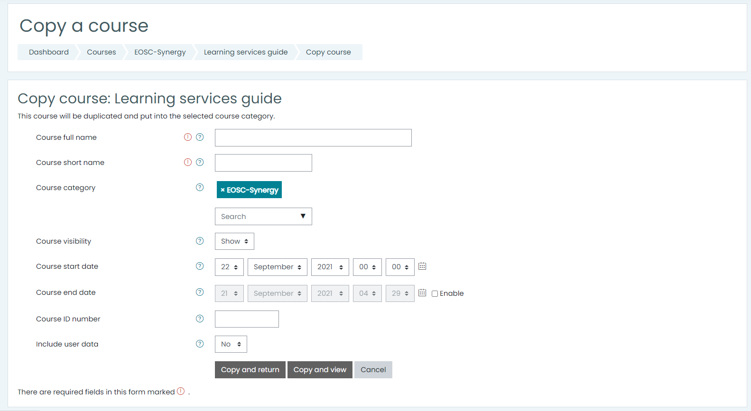Viewport: 751px width, 411px height.
Task: Click help icon beside Course short name
Action: [200, 162]
